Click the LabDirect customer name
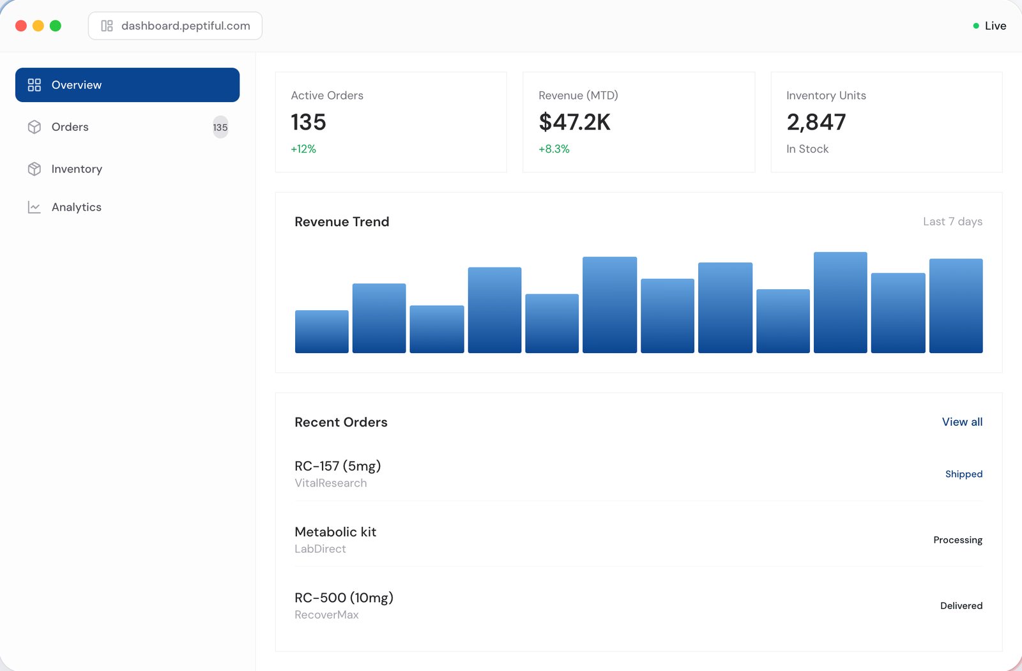1022x671 pixels. pyautogui.click(x=320, y=549)
